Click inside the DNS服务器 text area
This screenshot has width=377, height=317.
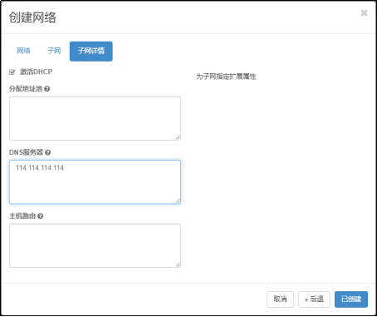click(95, 182)
